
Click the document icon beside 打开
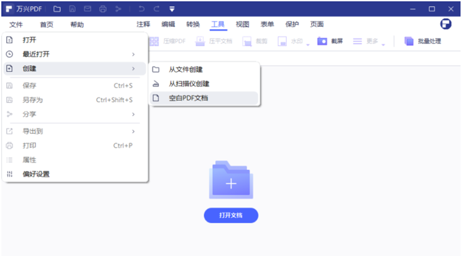(9, 40)
